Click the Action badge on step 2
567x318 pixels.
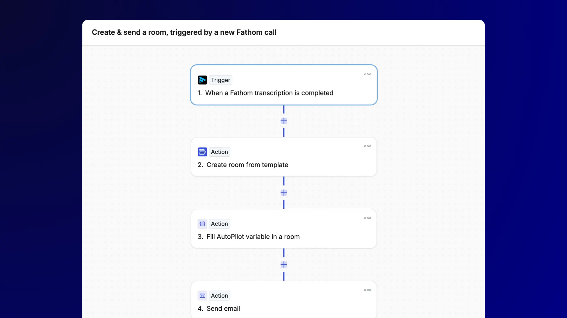(219, 152)
